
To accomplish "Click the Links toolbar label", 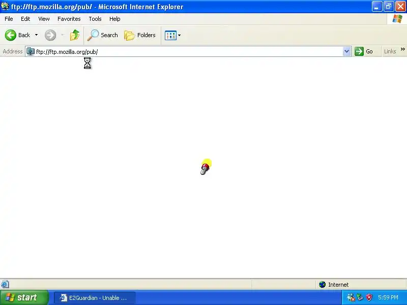I will 390,51.
